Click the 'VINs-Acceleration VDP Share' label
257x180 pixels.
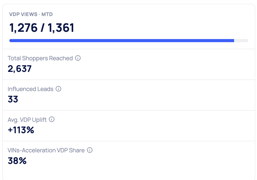click(x=46, y=150)
